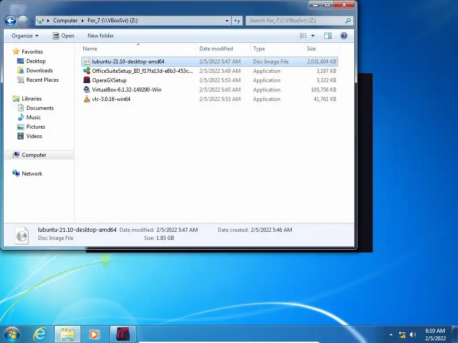Click the refresh icon beside address bar
This screenshot has width=458, height=343.
(x=237, y=21)
